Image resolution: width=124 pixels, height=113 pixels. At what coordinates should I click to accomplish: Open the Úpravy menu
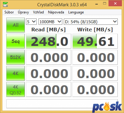[24, 12]
